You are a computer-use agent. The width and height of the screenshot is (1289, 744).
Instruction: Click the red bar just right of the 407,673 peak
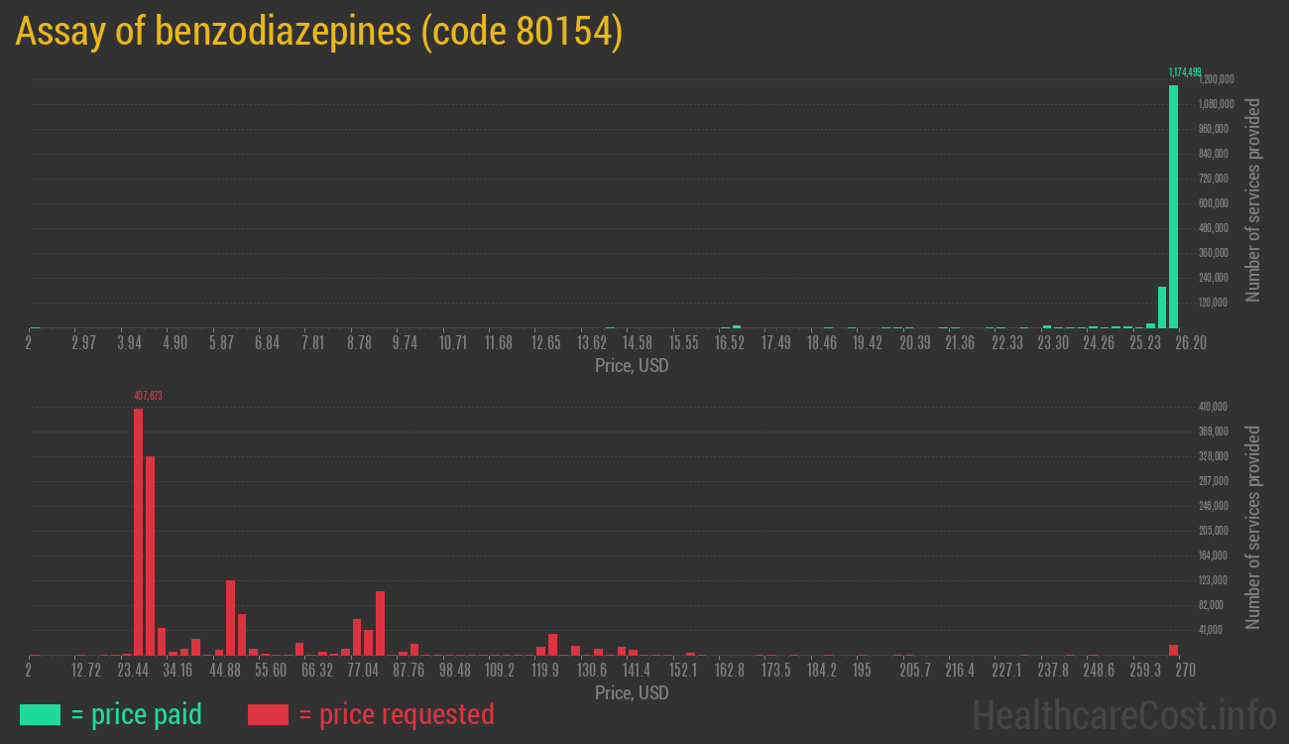[x=151, y=556]
